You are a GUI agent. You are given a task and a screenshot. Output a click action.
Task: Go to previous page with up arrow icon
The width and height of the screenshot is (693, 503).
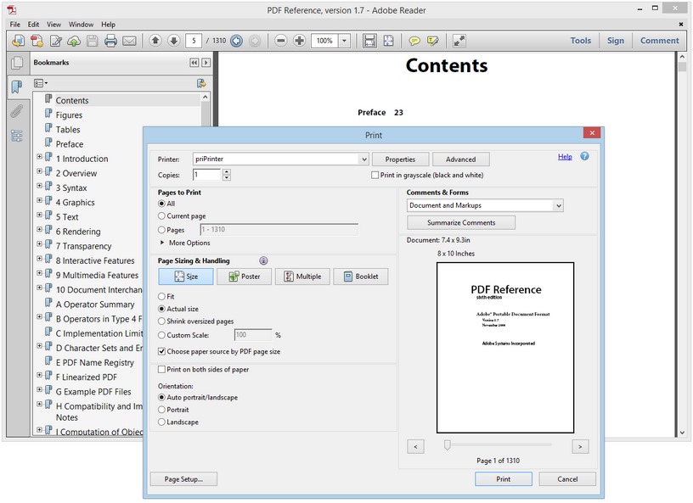point(155,41)
